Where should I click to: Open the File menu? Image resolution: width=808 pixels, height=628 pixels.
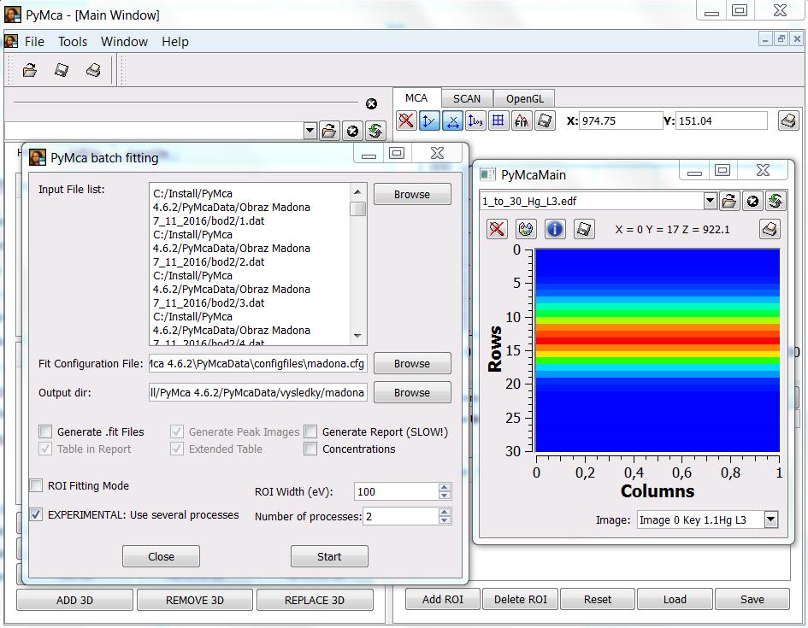point(34,42)
